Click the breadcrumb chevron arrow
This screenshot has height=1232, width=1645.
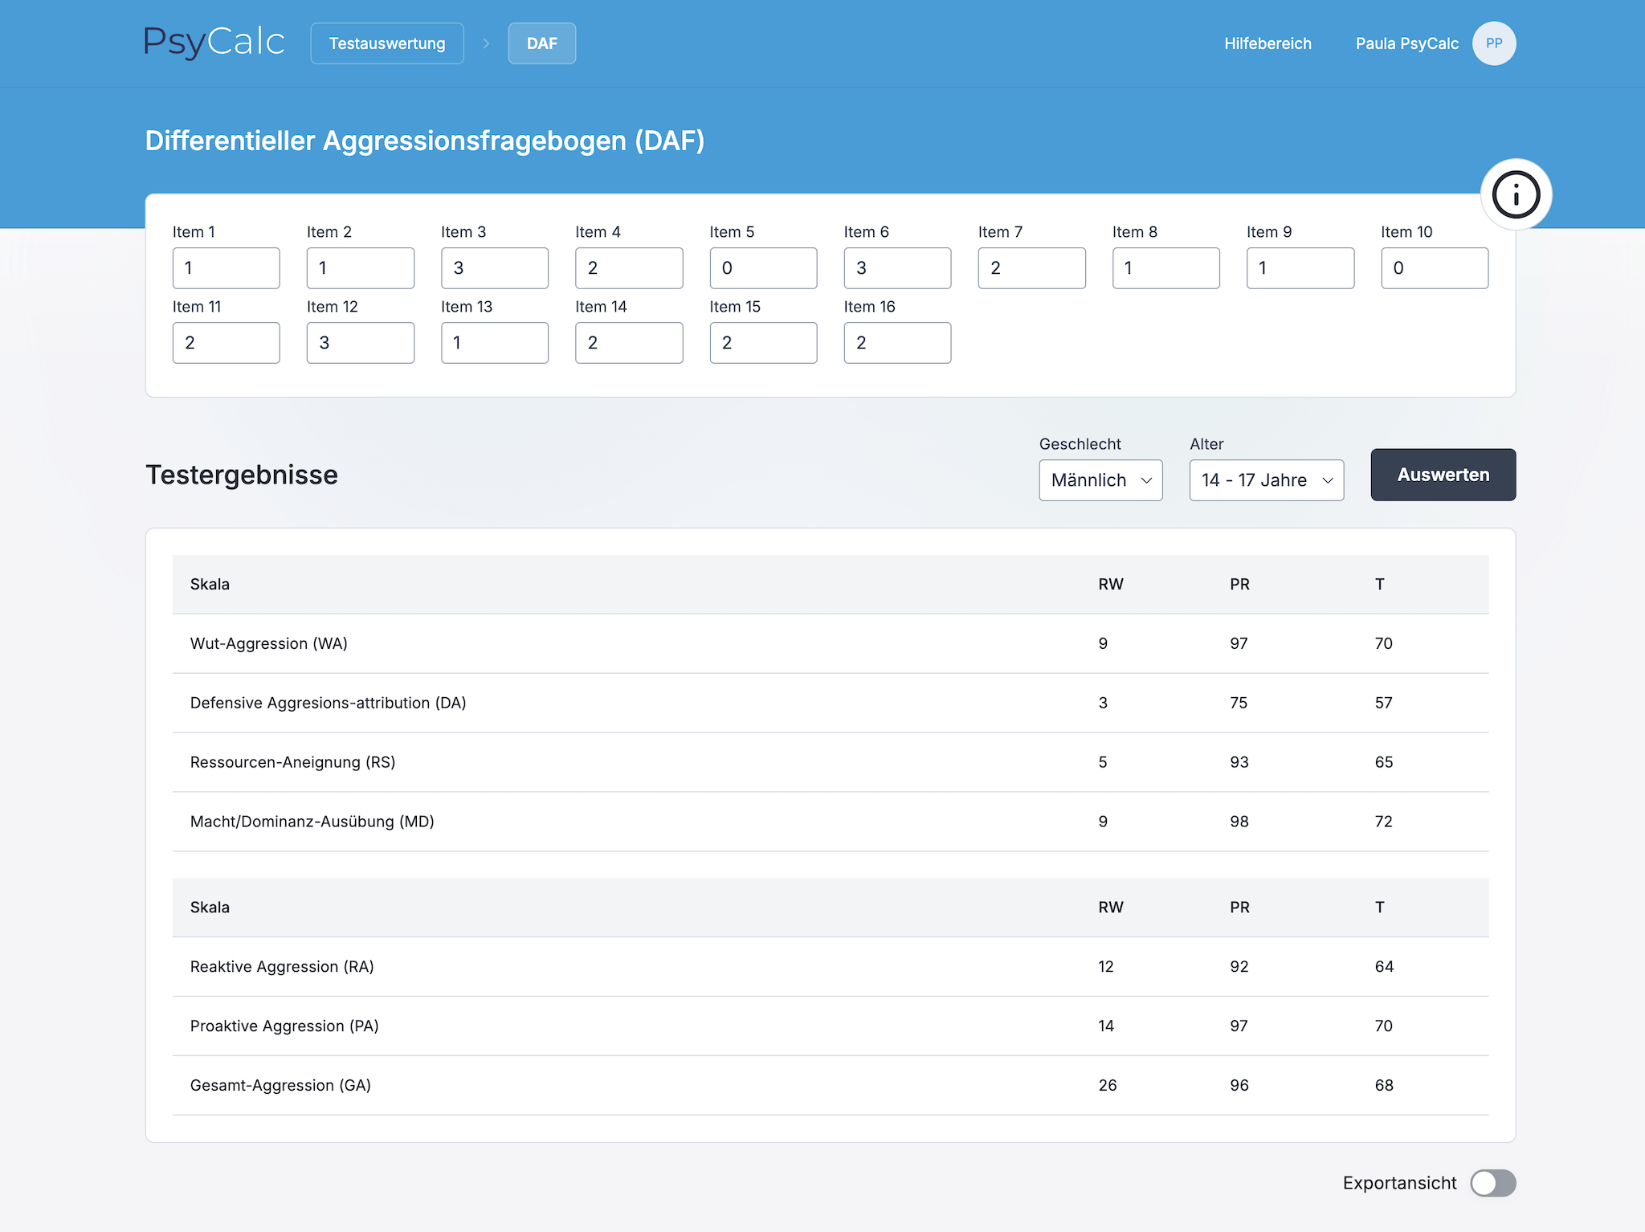pyautogui.click(x=486, y=43)
